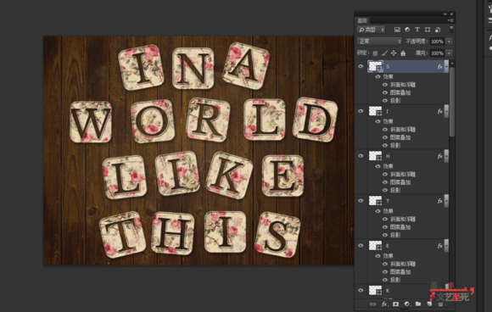Enable the type layer filter icon

pos(417,30)
